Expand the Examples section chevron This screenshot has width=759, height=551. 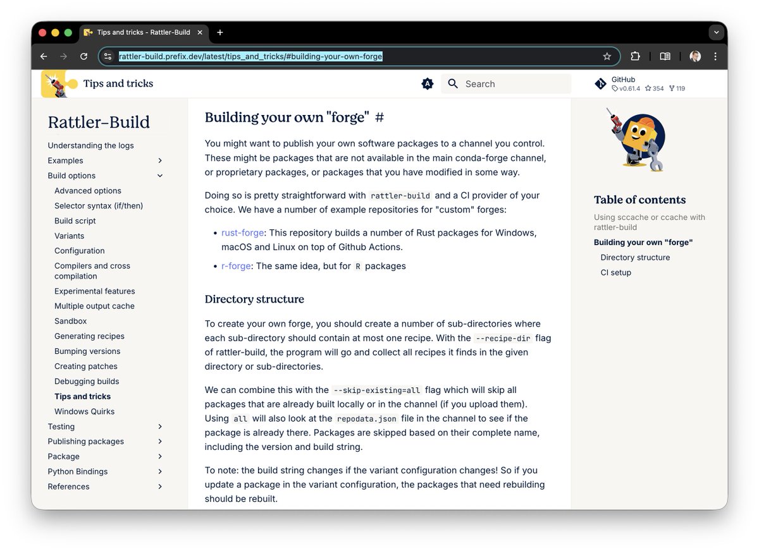click(x=160, y=160)
